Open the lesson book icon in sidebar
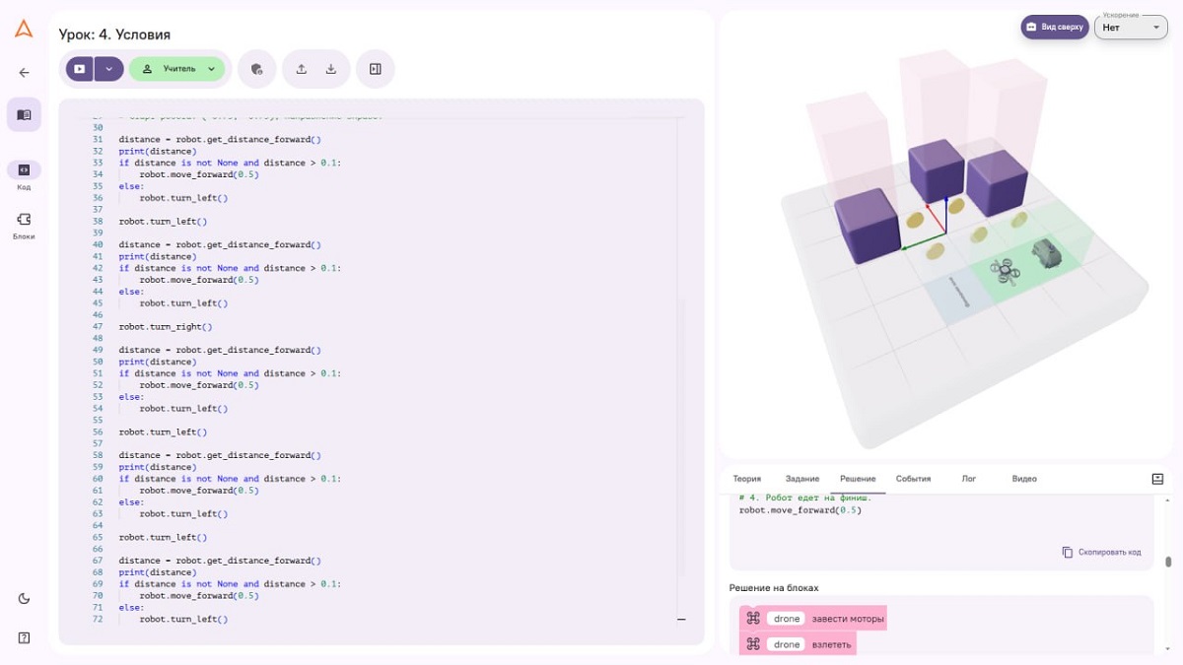 [24, 114]
